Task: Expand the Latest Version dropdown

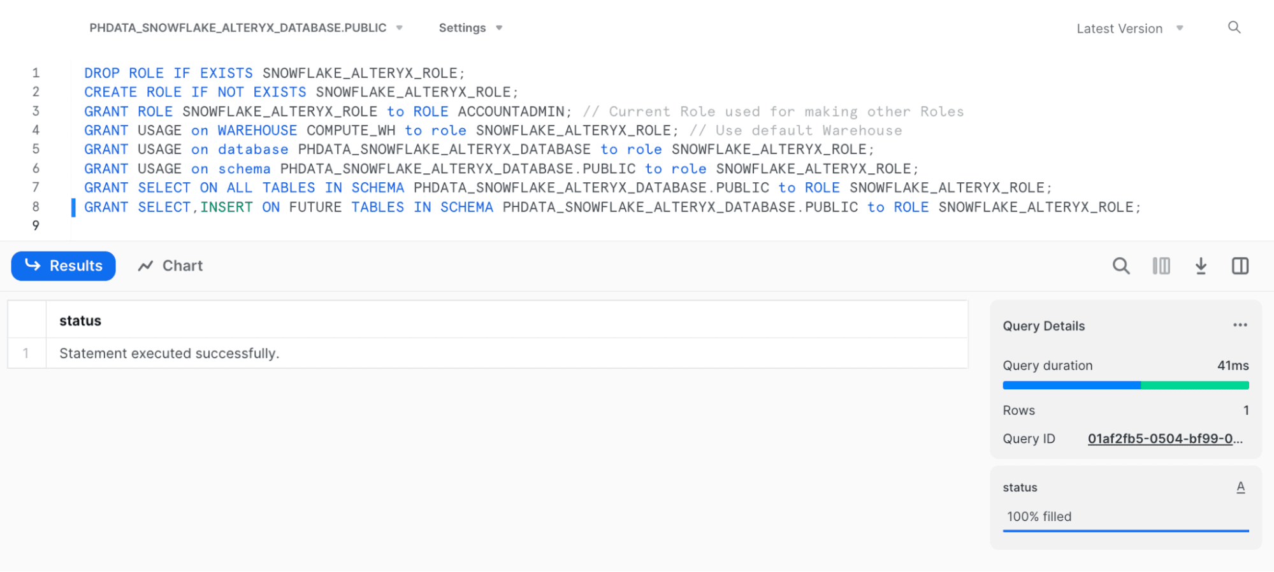Action: click(1129, 29)
